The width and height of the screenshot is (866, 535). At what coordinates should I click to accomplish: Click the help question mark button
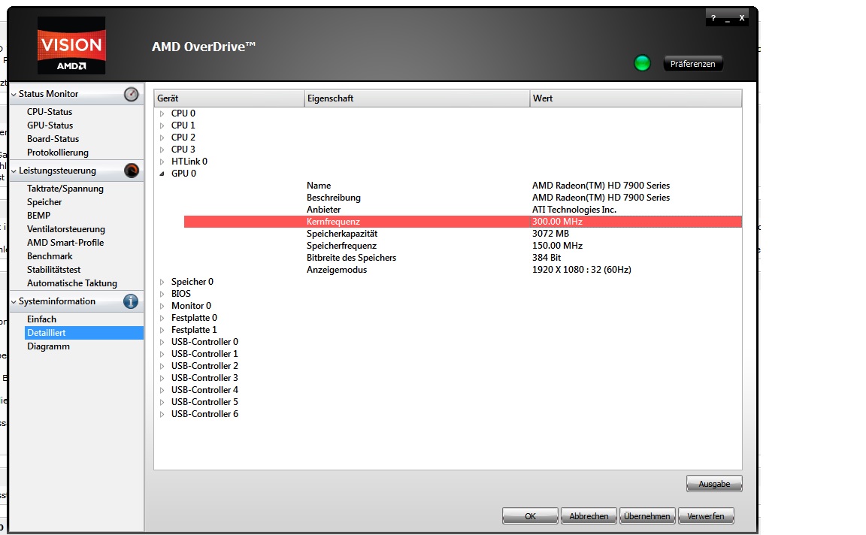[713, 18]
